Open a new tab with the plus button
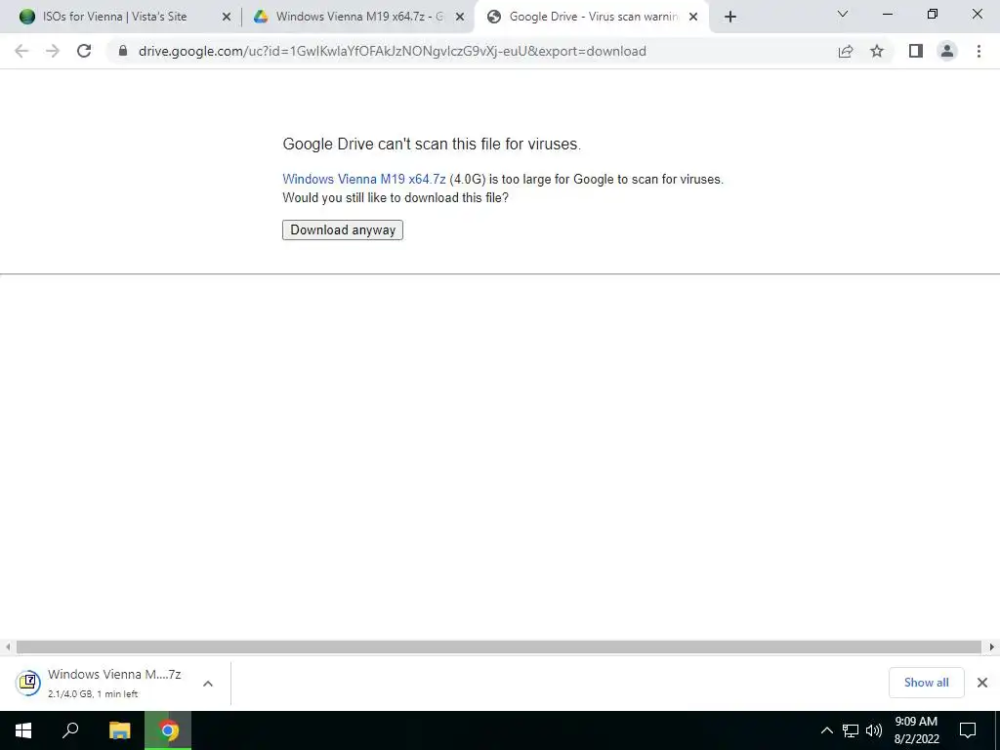Image resolution: width=1000 pixels, height=750 pixels. [x=730, y=17]
